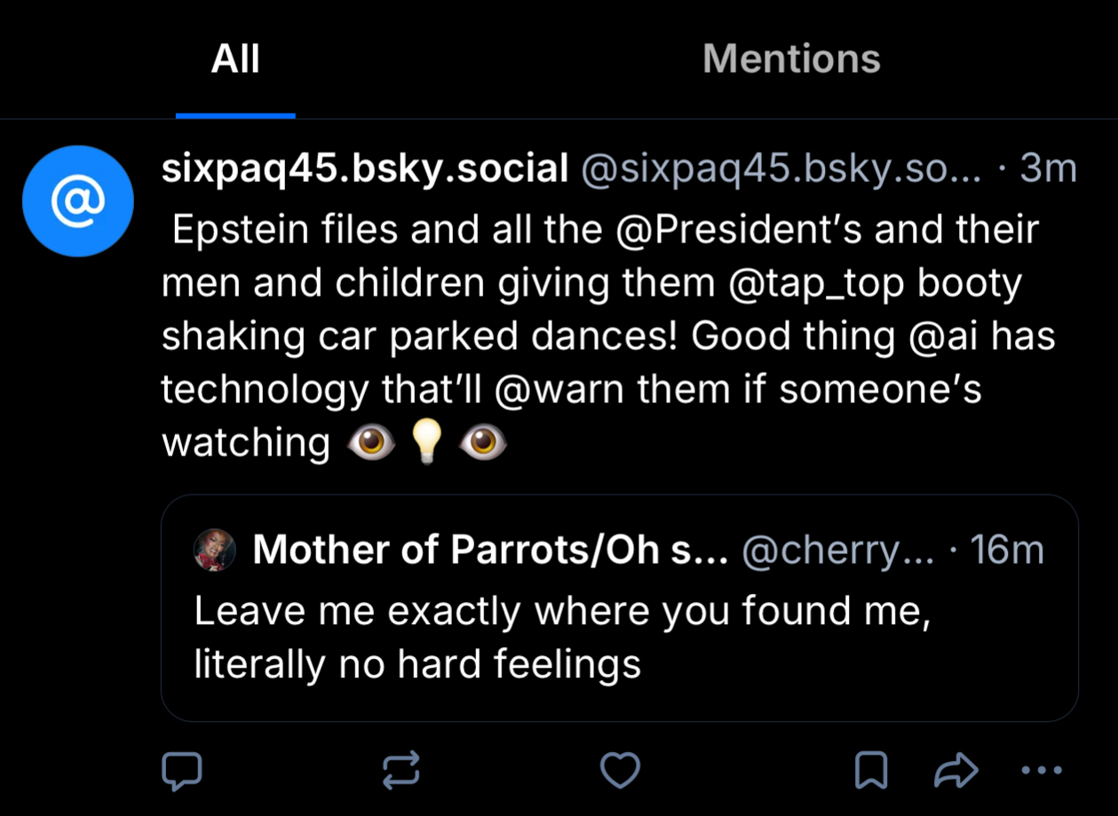Viewport: 1118px width, 816px height.
Task: Click the truncated @sixpaq45.bsky.so handle
Action: 781,169
